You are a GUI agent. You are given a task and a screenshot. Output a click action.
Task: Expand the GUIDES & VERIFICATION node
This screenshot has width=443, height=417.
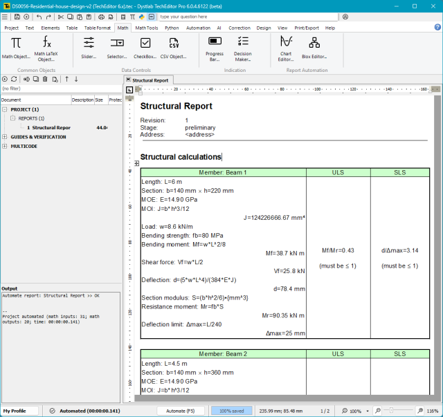(5, 137)
